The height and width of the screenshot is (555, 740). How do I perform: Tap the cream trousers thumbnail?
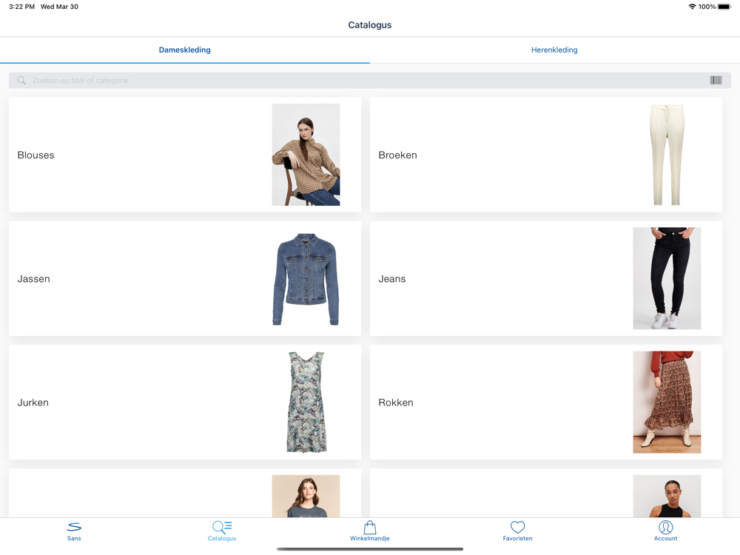(667, 155)
